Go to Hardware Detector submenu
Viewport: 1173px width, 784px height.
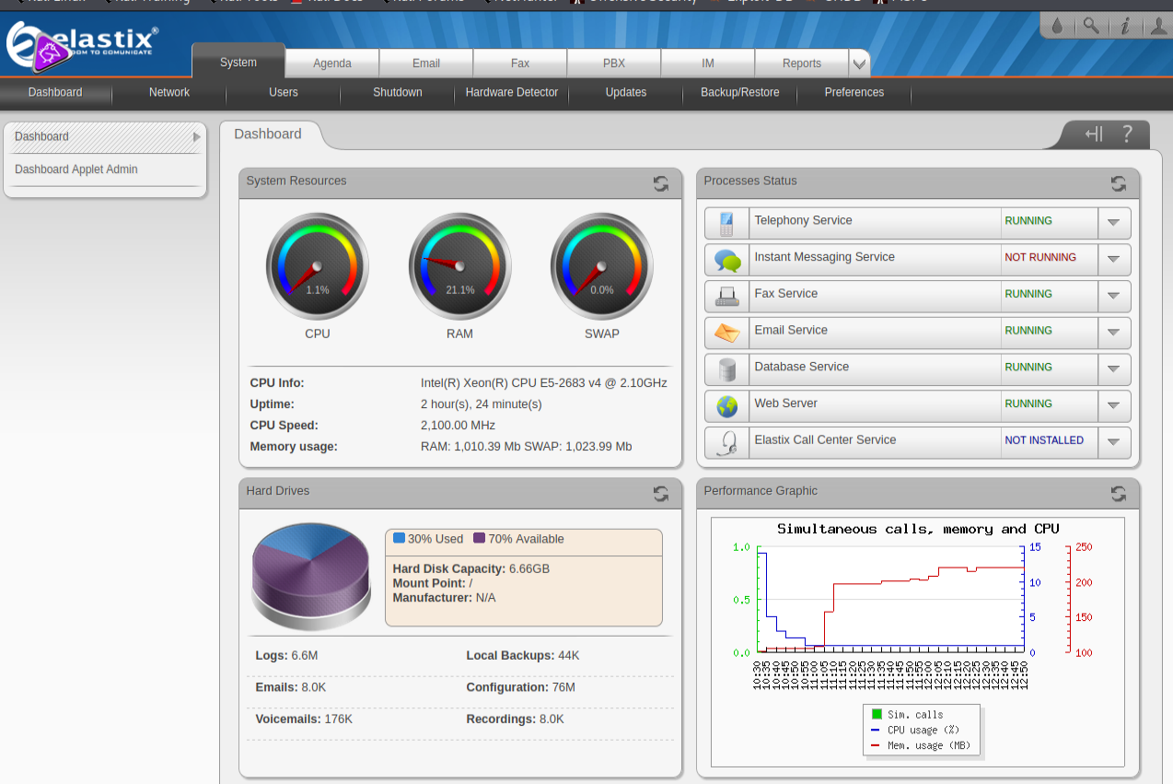coord(512,92)
